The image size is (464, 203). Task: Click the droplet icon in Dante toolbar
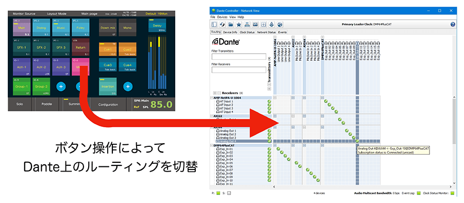pos(272,25)
